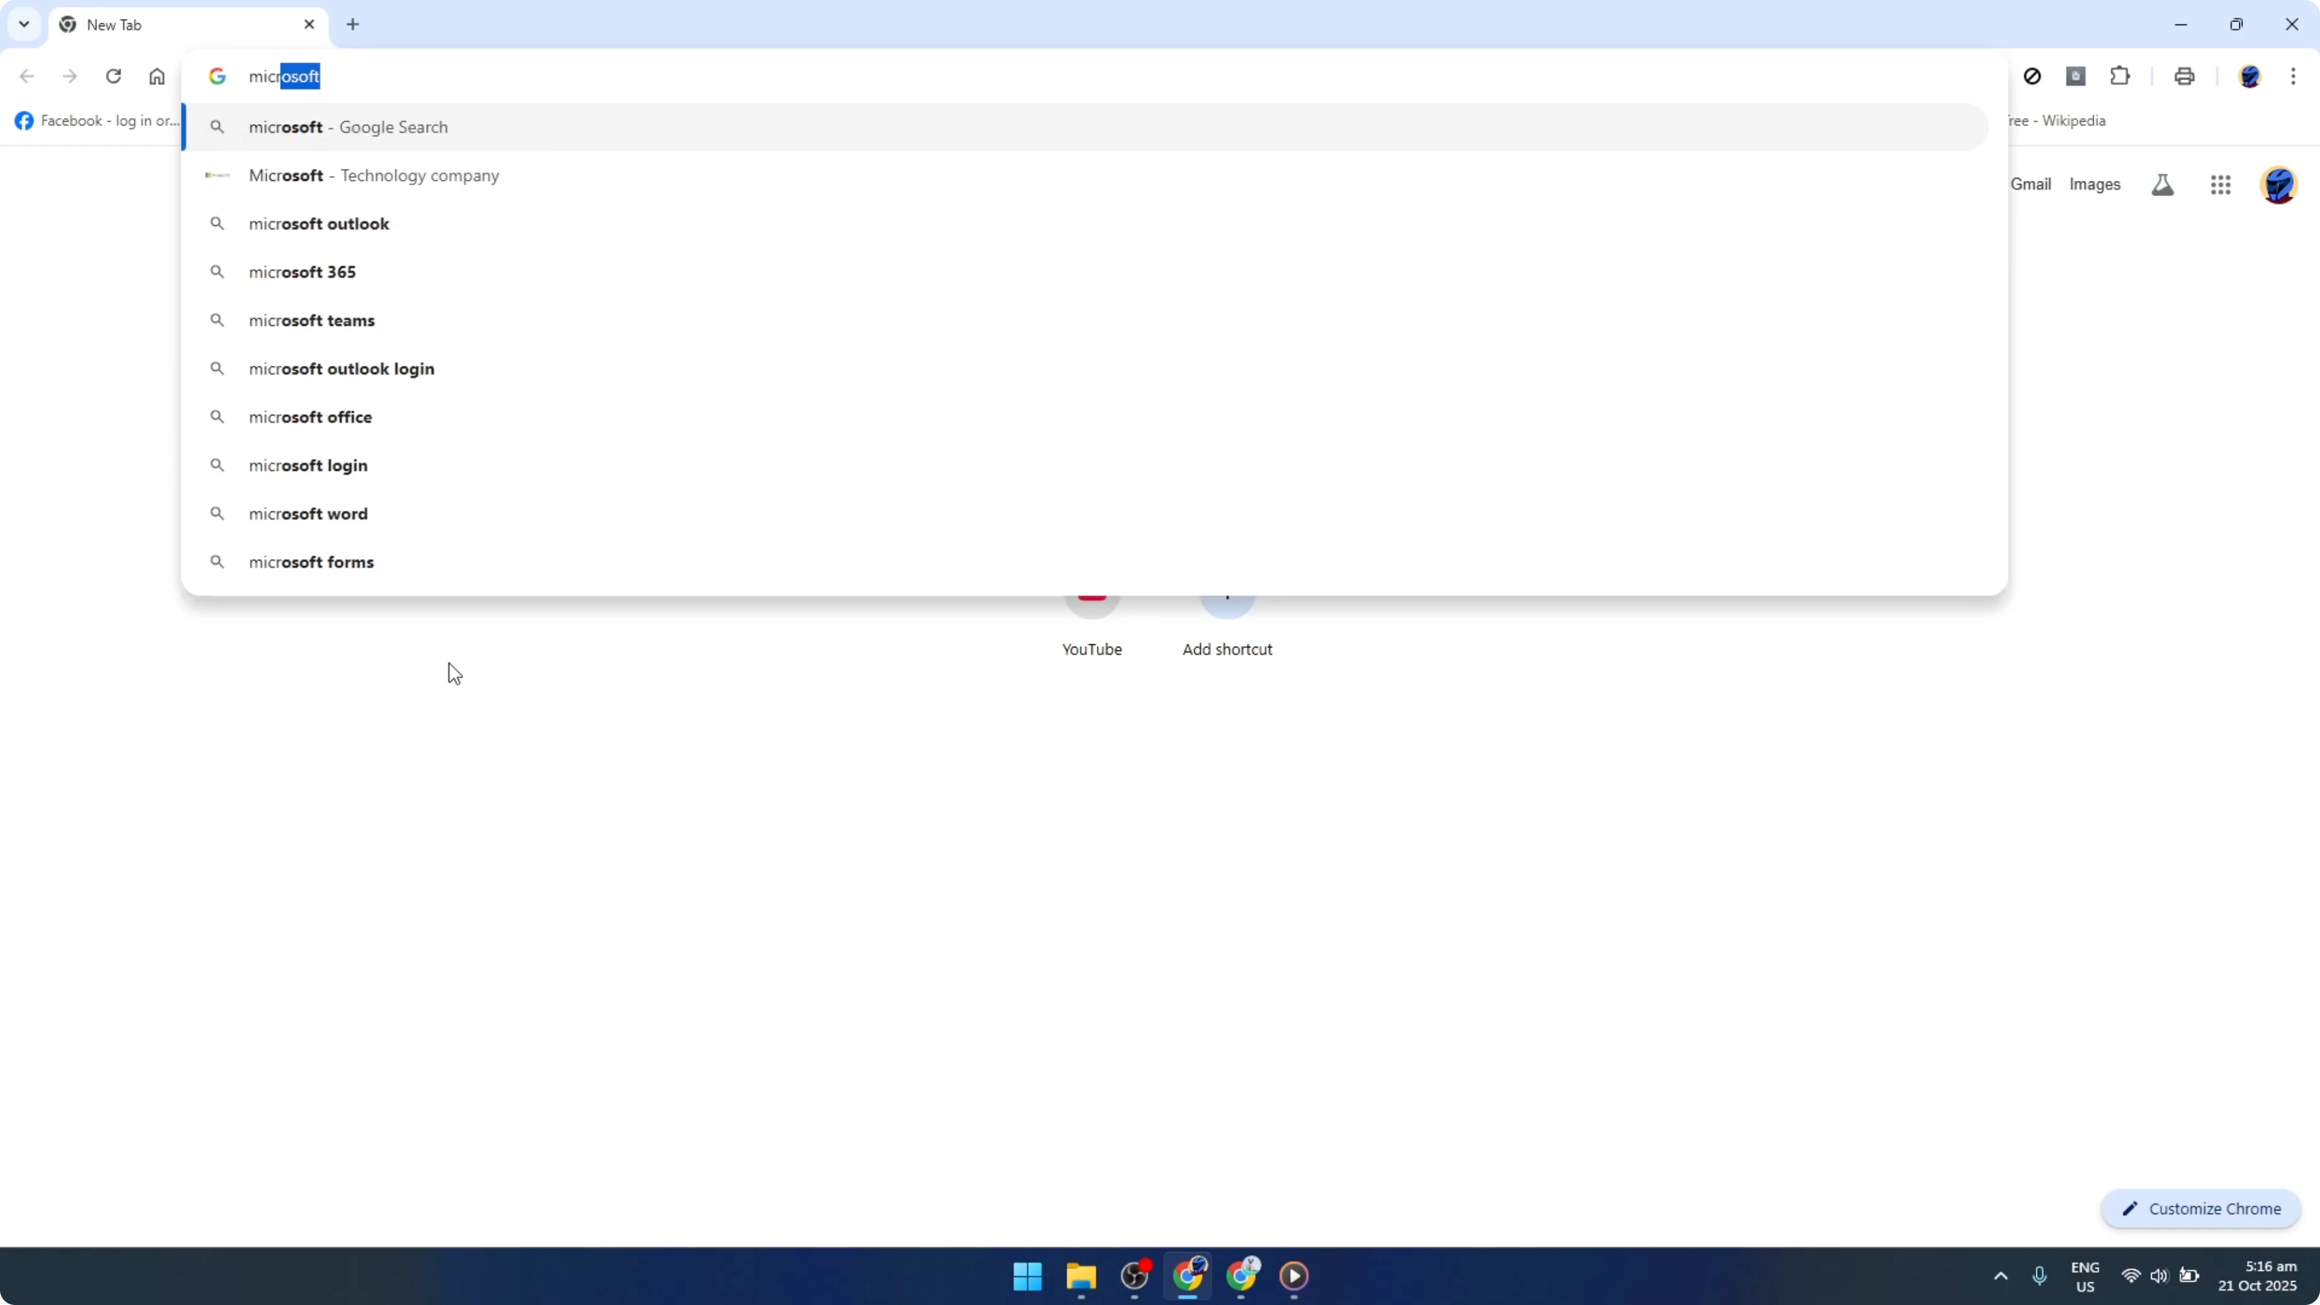Image resolution: width=2320 pixels, height=1305 pixels.
Task: Choose the 'microsoft teams' suggestion
Action: [1085, 321]
